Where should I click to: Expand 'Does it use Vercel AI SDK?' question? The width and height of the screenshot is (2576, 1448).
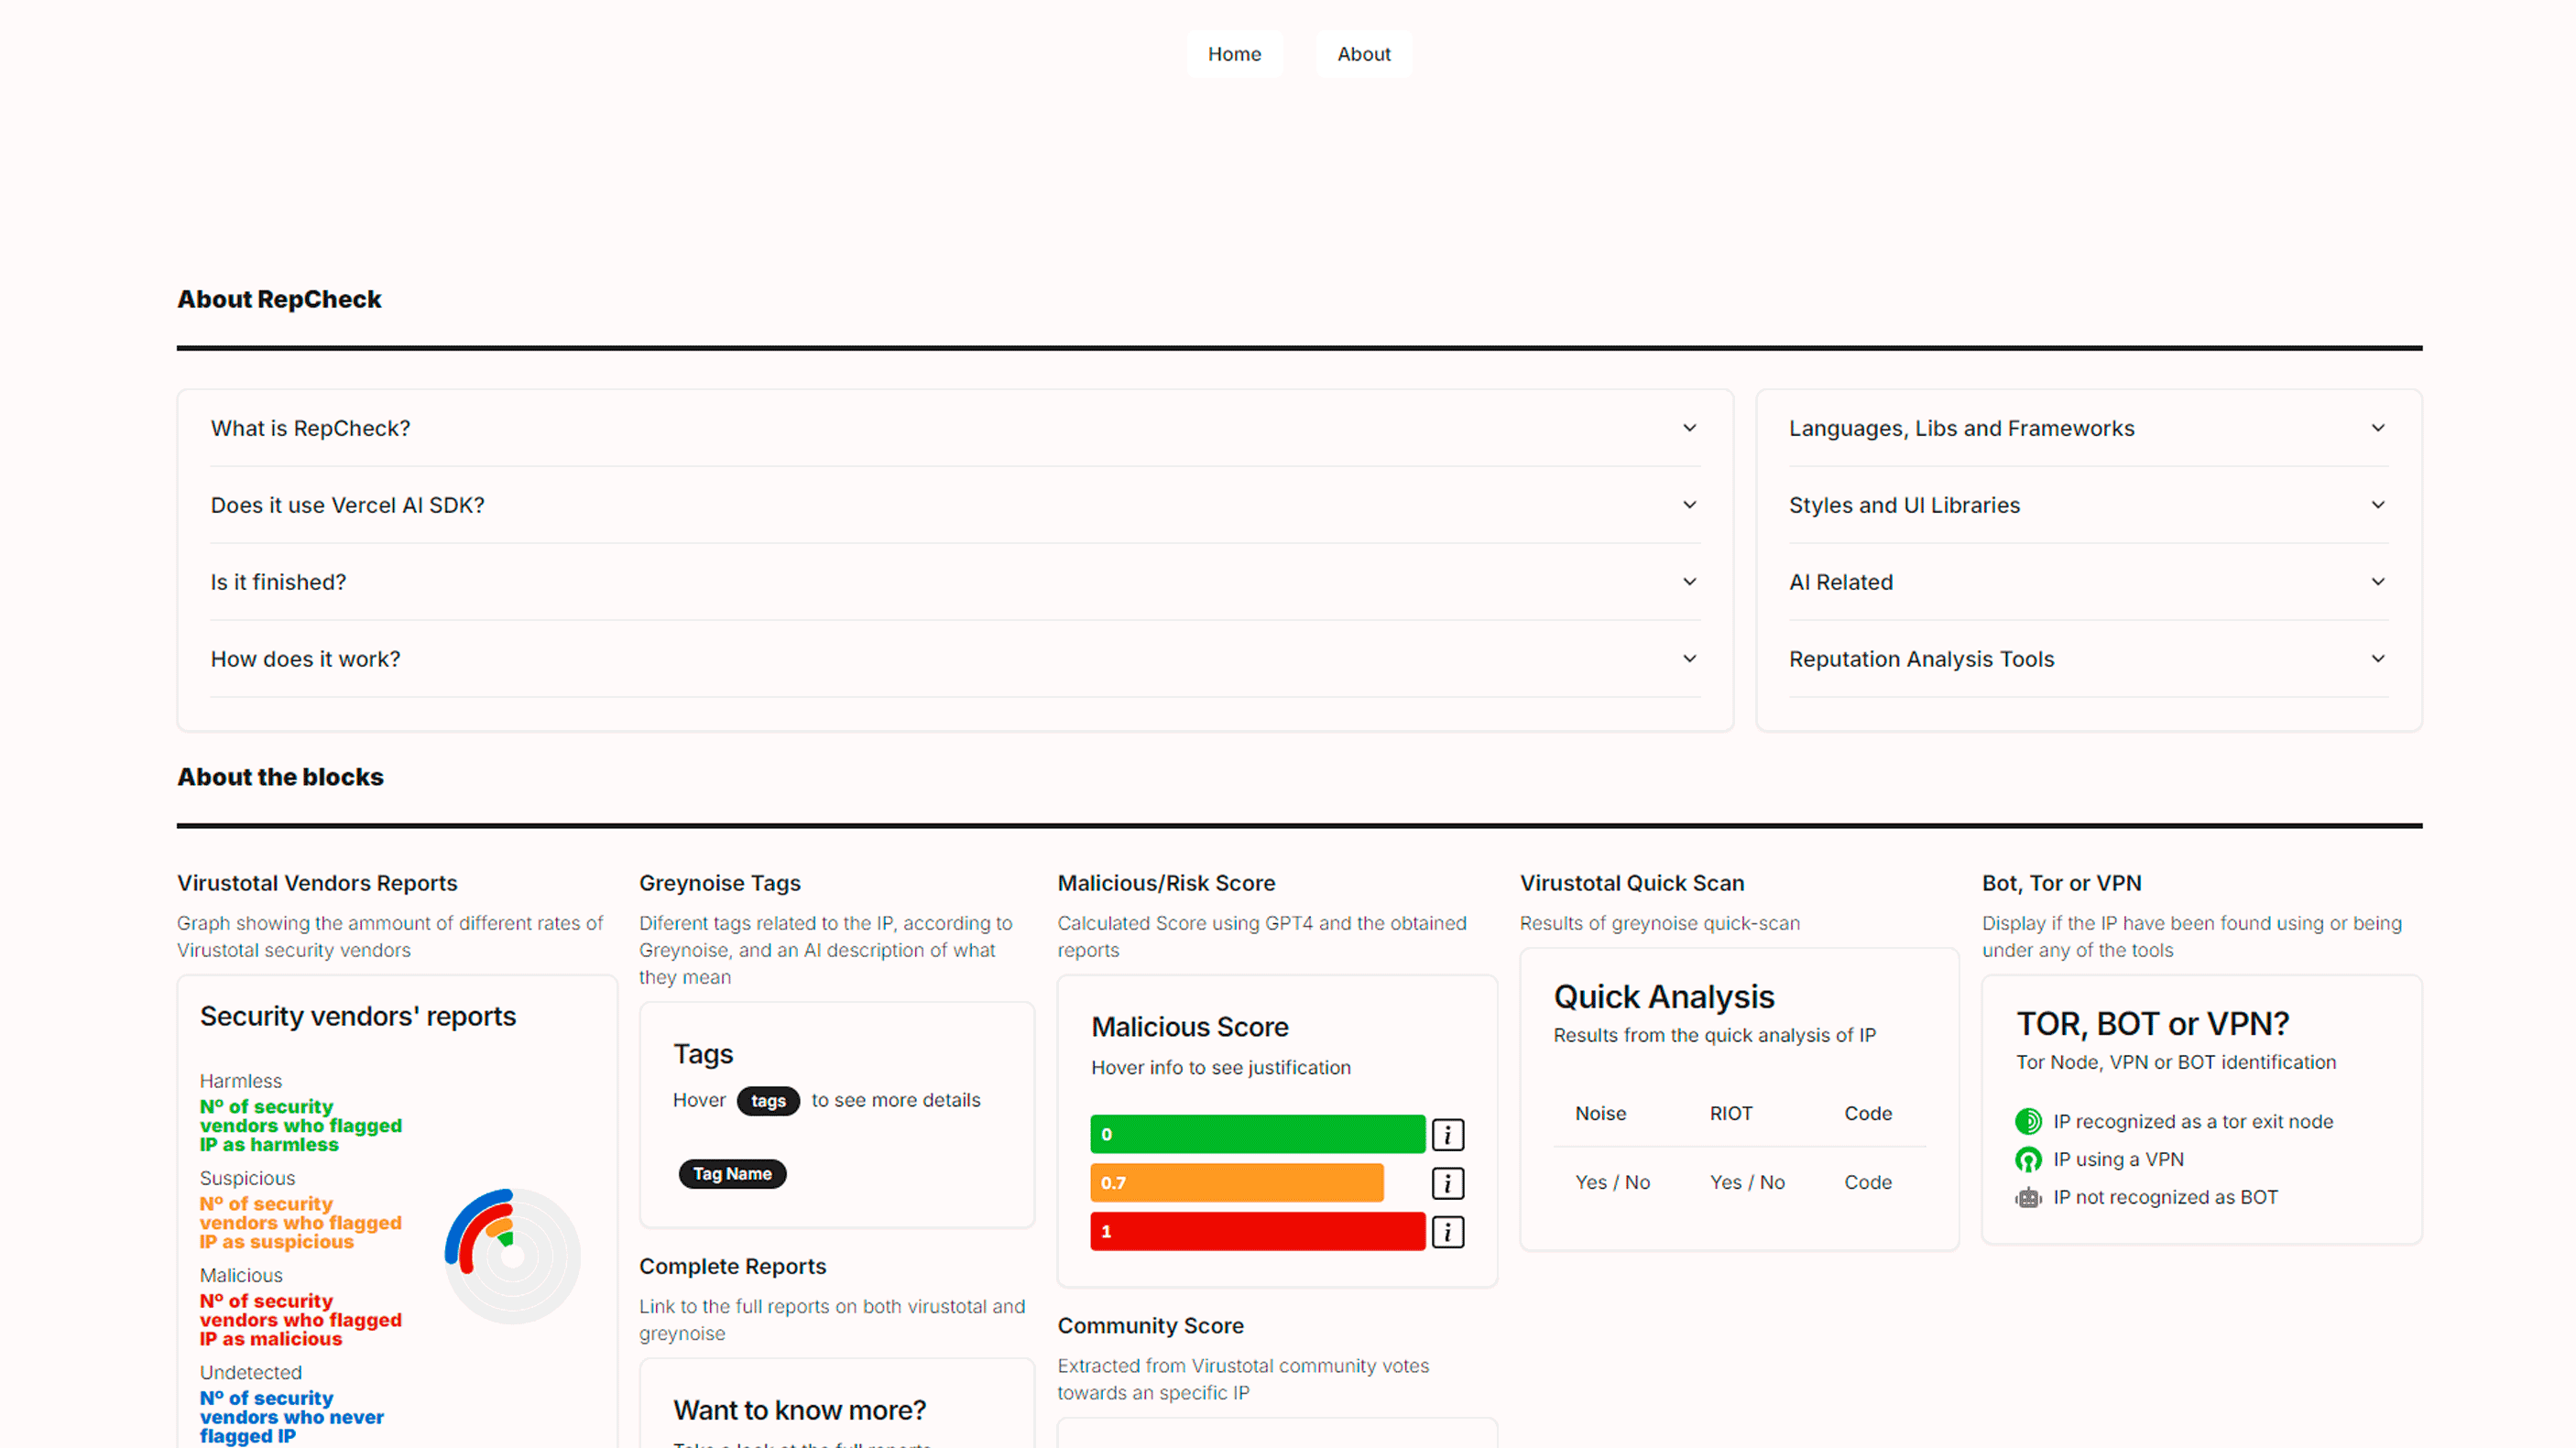[x=955, y=505]
